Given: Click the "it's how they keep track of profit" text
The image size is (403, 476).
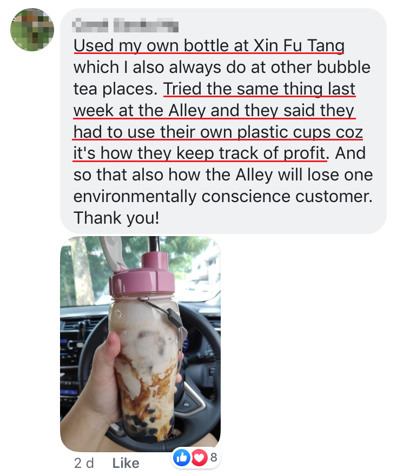Looking at the screenshot, I should pyautogui.click(x=200, y=153).
